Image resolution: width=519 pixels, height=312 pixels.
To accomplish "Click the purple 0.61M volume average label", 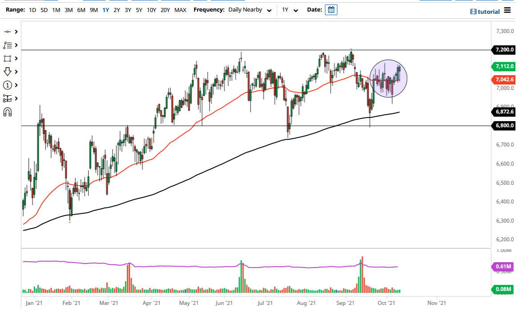I will [503, 267].
